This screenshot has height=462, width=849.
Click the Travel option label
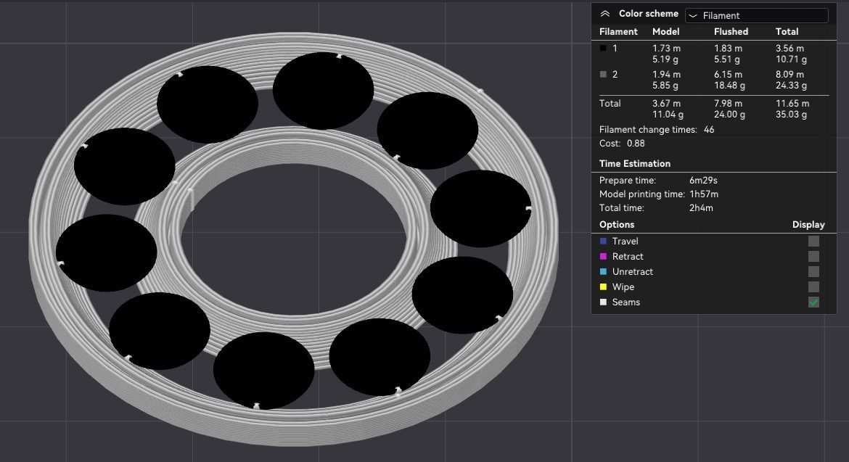tap(625, 242)
